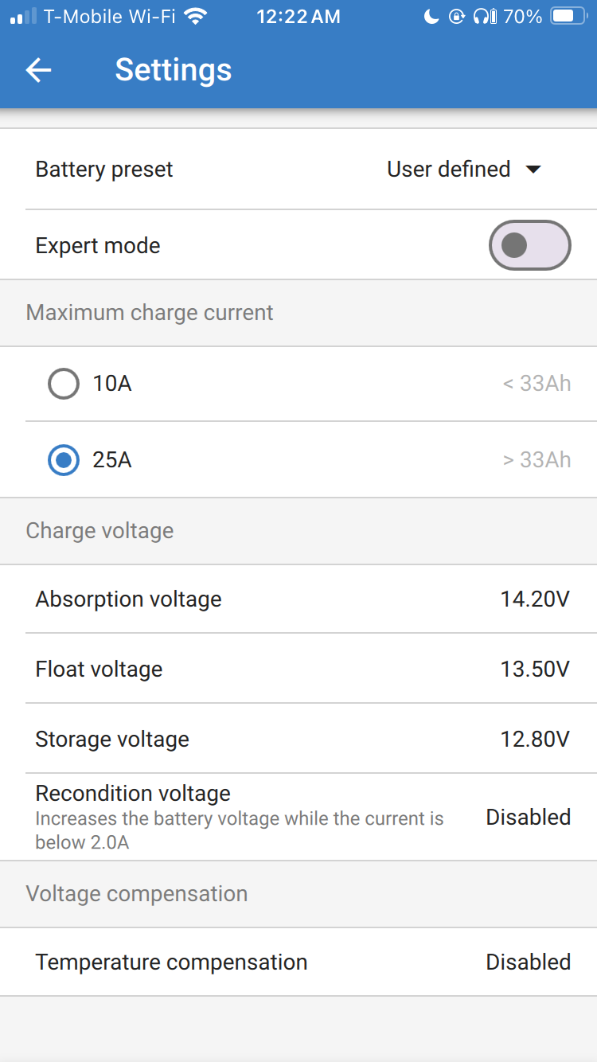Tap the battery icon in status bar
This screenshot has width=597, height=1062.
[568, 16]
